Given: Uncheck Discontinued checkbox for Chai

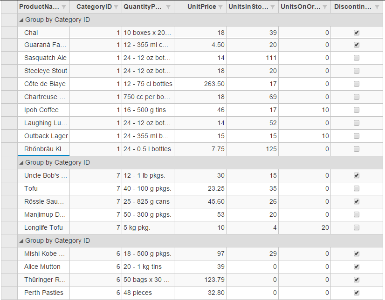Looking at the screenshot, I should 357,33.
